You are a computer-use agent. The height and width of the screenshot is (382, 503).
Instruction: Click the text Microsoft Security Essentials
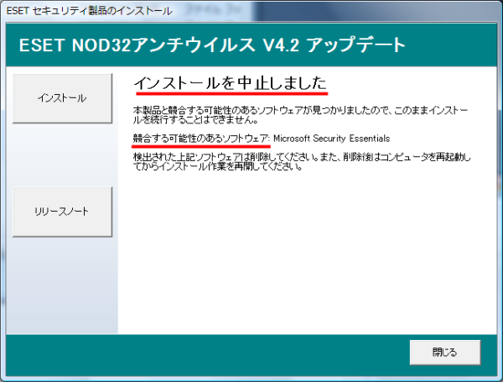coord(332,139)
